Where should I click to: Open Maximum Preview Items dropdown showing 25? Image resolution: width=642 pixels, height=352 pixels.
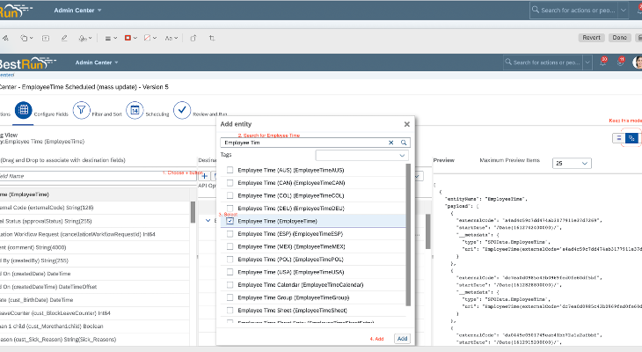(572, 163)
